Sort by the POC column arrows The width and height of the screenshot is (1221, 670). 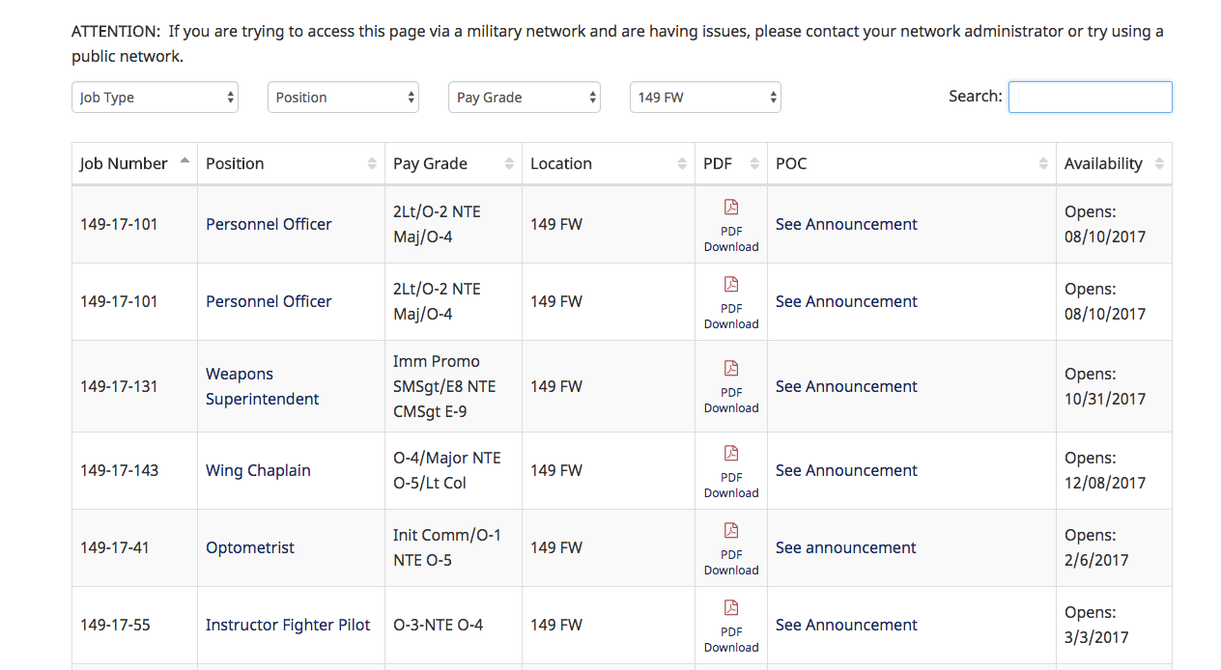(1043, 164)
